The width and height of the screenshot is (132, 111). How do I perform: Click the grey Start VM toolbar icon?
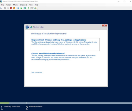click(x=5, y=8)
